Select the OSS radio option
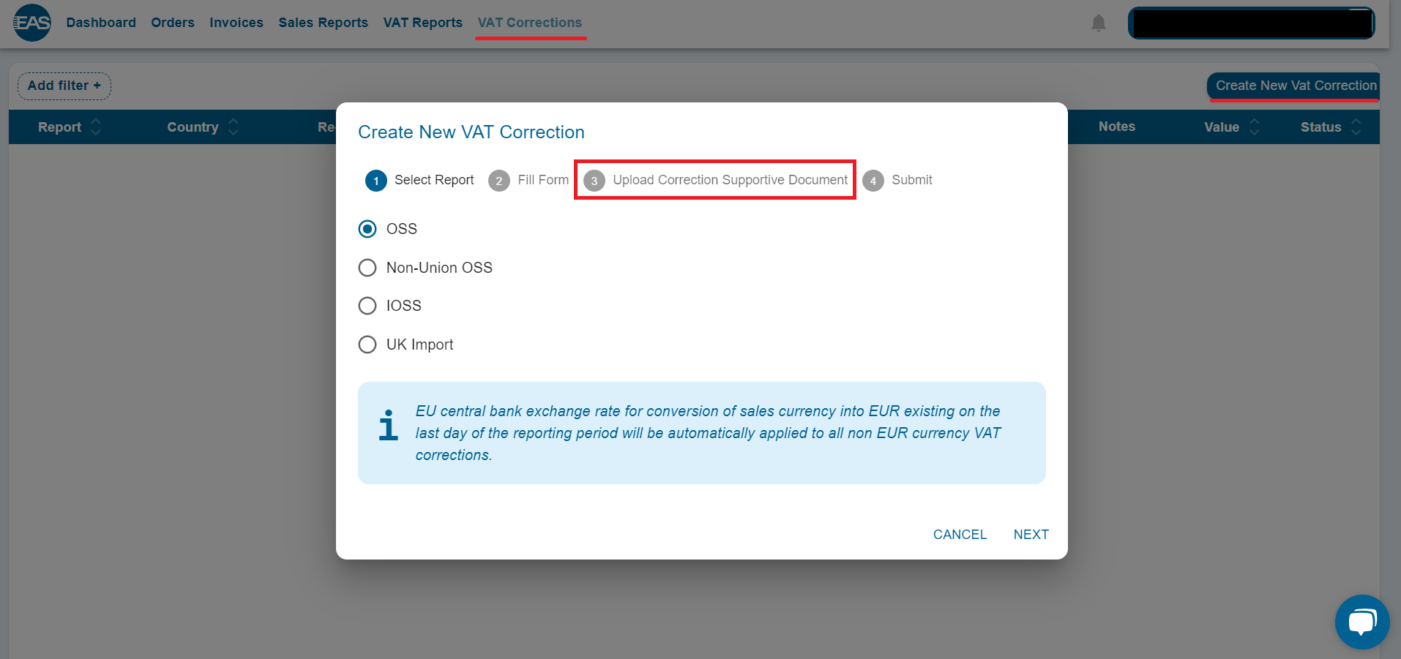This screenshot has width=1401, height=659. pos(367,229)
